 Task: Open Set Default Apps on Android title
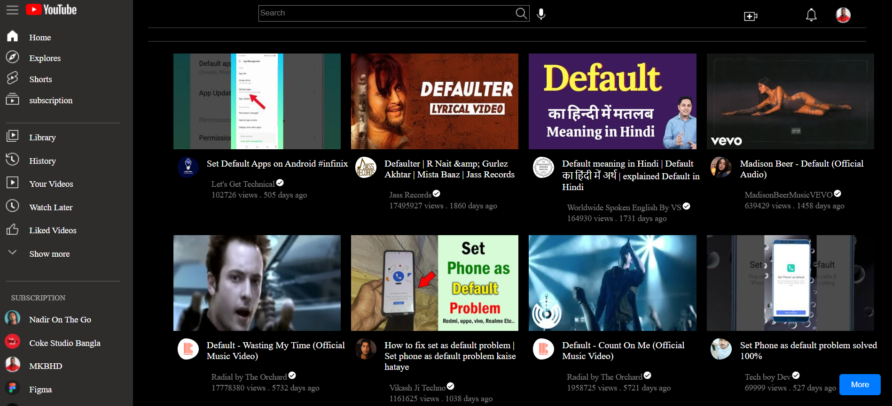click(277, 163)
